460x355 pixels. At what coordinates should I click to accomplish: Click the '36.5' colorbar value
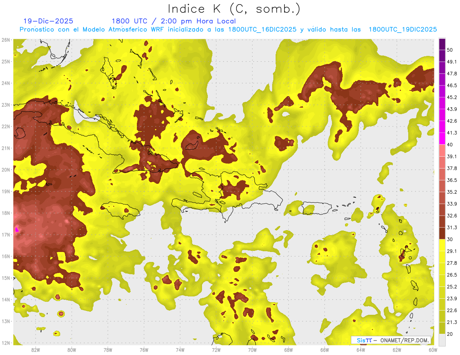coord(452,180)
